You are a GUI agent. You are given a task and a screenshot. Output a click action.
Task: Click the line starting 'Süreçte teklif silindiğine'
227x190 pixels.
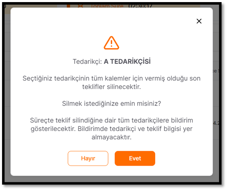(111, 120)
